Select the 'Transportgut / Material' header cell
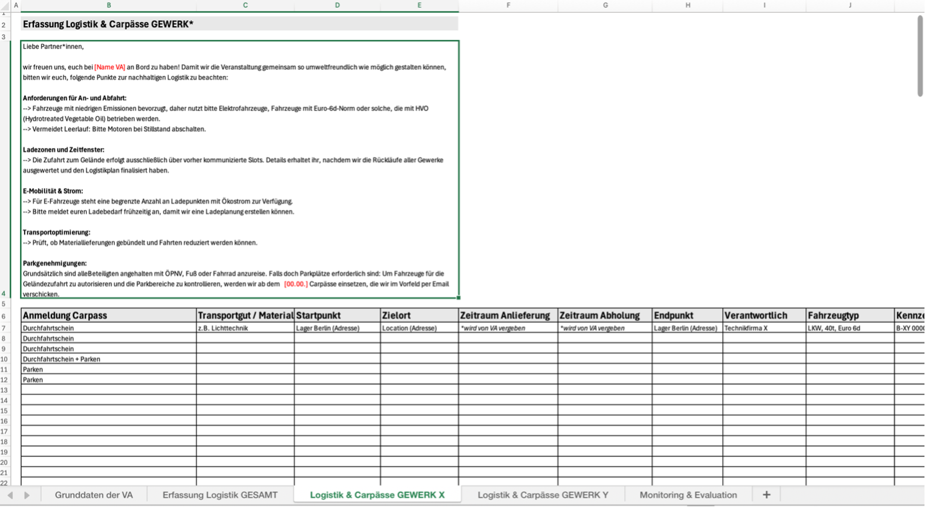The image size is (927, 509). tap(245, 316)
